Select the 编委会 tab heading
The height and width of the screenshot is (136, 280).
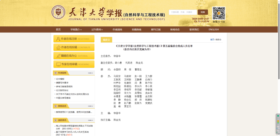coord(107,40)
